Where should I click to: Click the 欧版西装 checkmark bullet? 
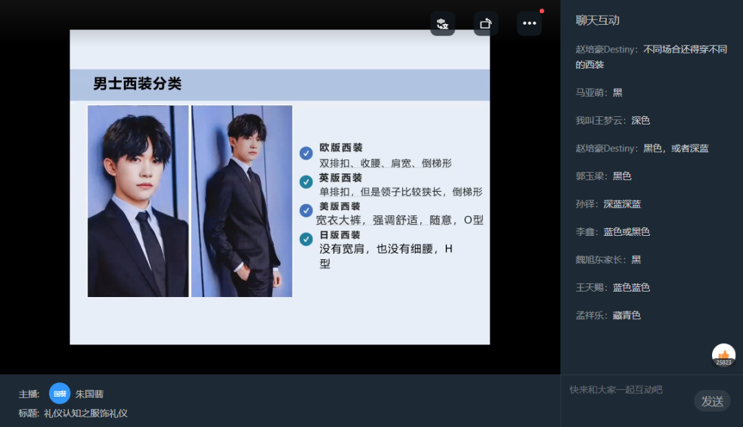306,153
